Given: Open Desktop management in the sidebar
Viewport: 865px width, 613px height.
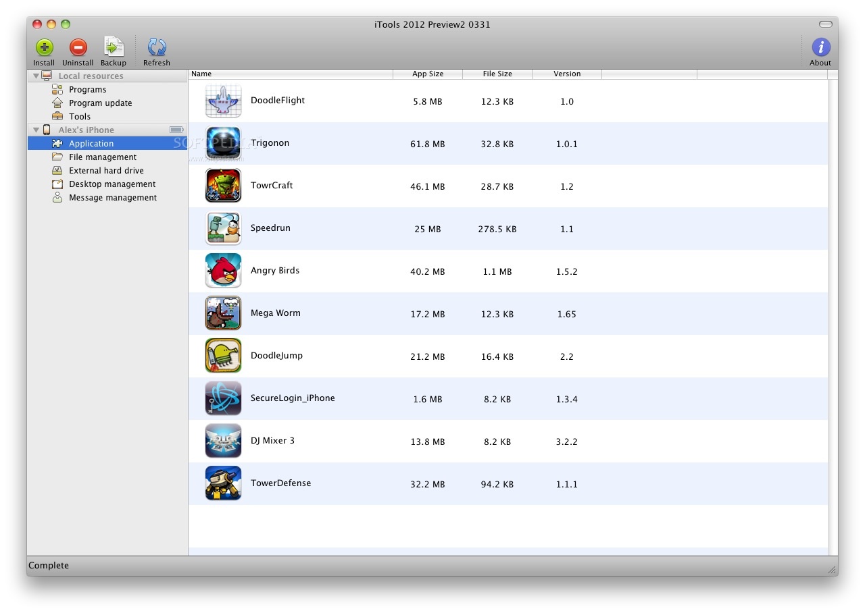Looking at the screenshot, I should point(112,184).
